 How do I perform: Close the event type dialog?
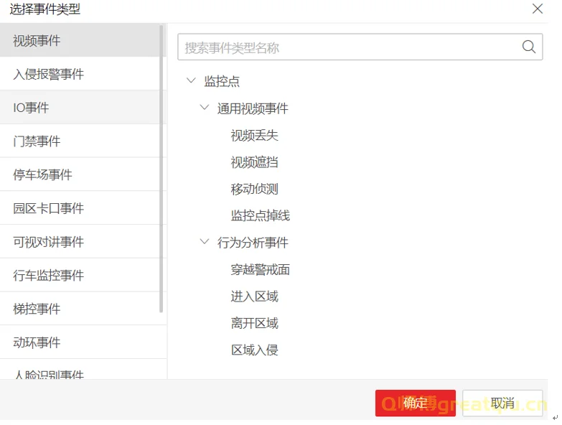coord(537,9)
